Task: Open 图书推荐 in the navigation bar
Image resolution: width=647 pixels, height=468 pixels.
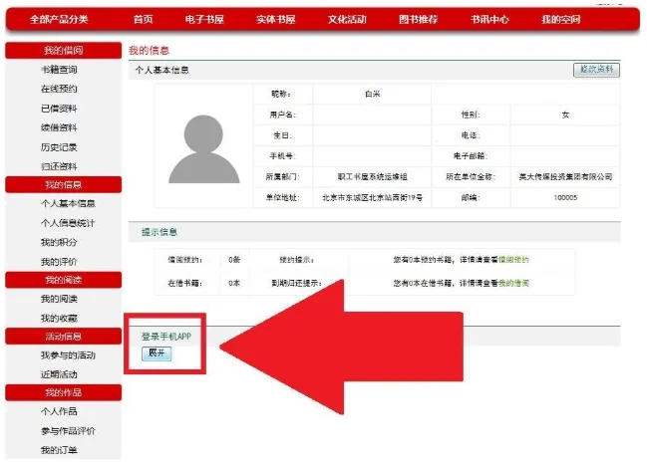Action: click(418, 19)
